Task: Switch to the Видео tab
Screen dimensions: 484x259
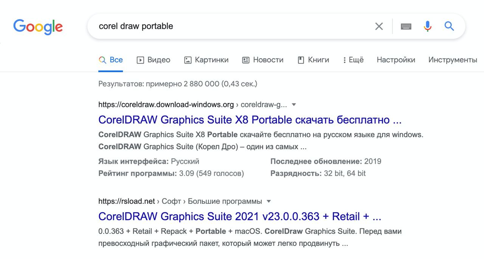Action: click(x=153, y=60)
